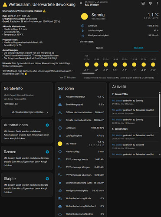Click the Windgeschwindigkeit value 58.32 km/h
161x217 pixels.
[98, 191]
